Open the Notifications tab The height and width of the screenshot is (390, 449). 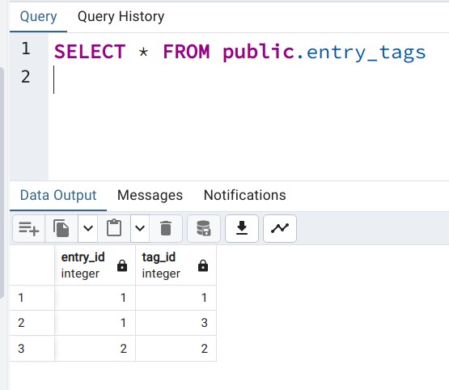(244, 195)
